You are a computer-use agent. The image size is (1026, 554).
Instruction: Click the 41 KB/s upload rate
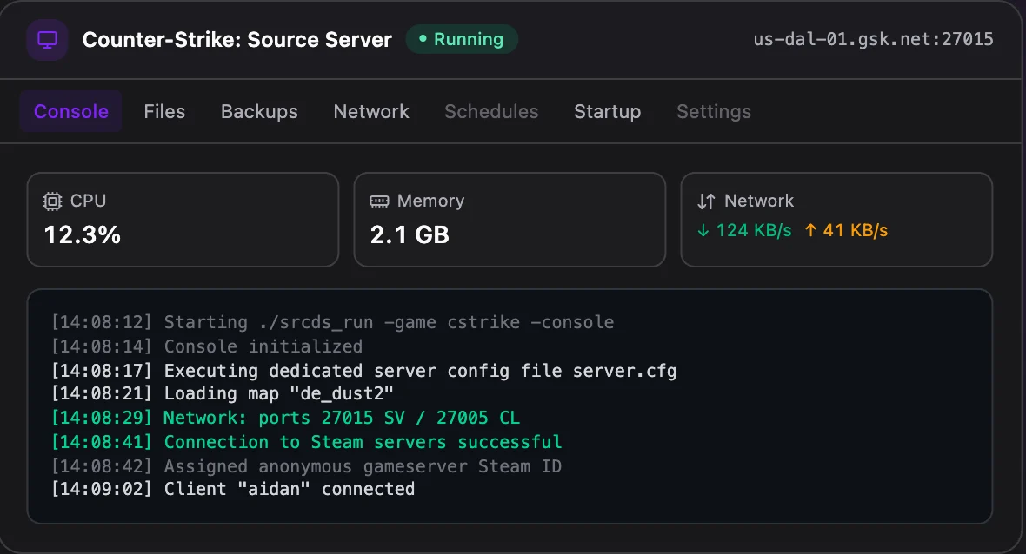click(x=856, y=230)
